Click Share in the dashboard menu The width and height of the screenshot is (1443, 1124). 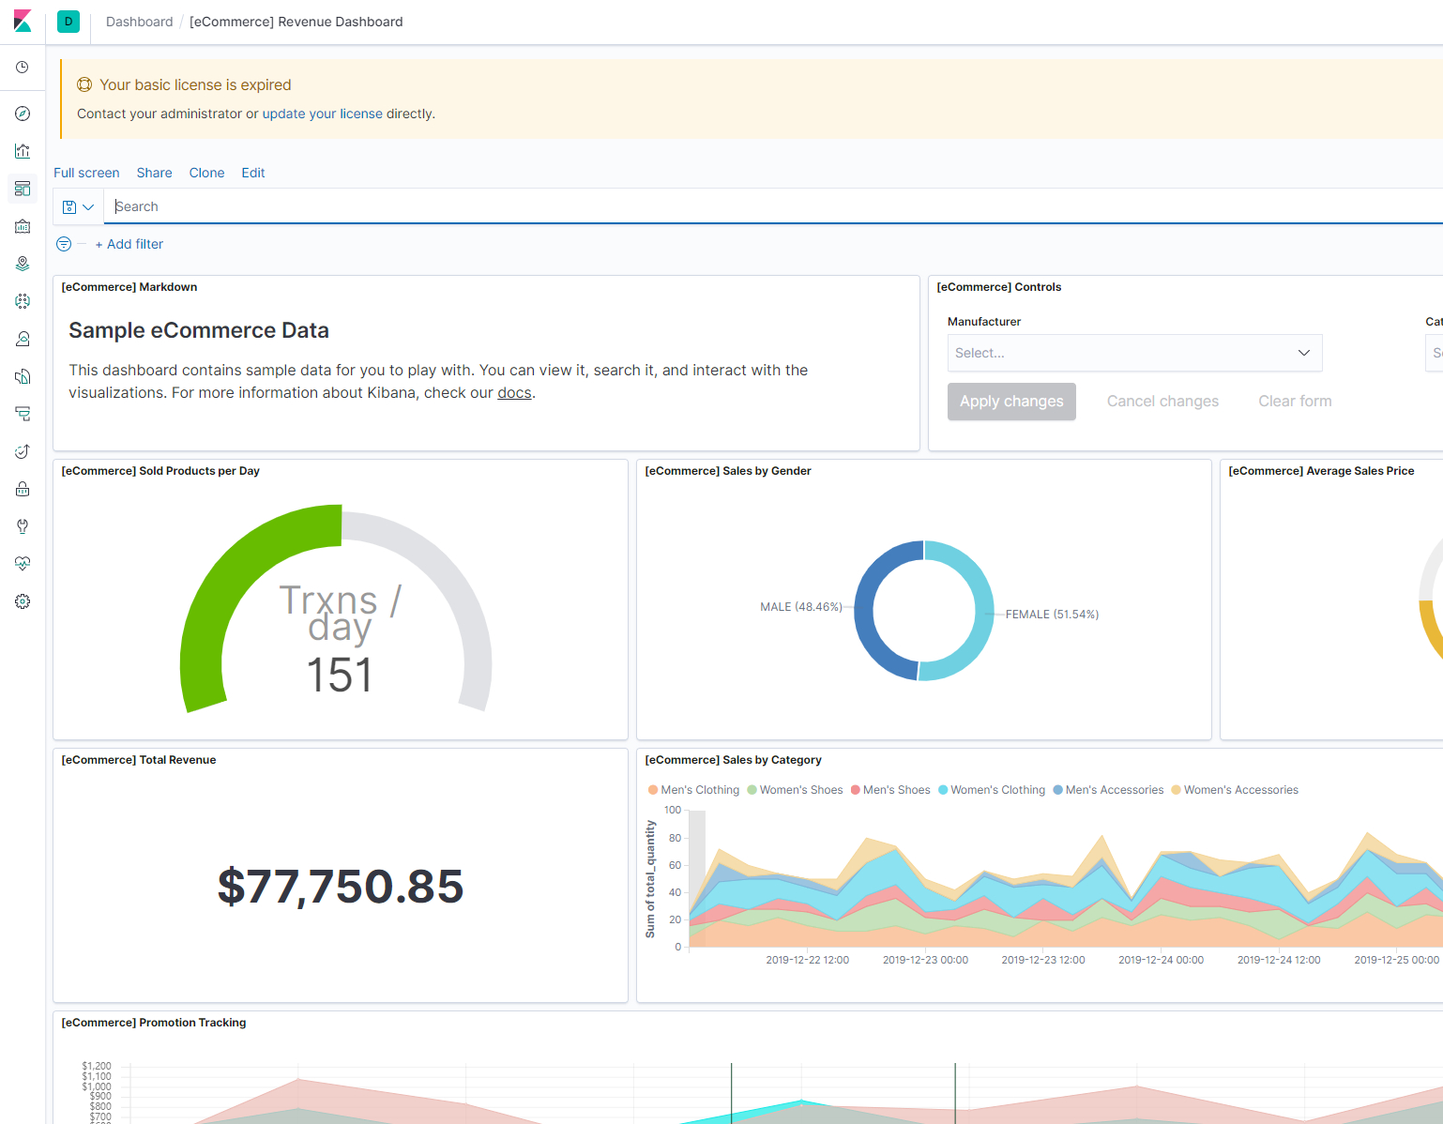tap(154, 173)
